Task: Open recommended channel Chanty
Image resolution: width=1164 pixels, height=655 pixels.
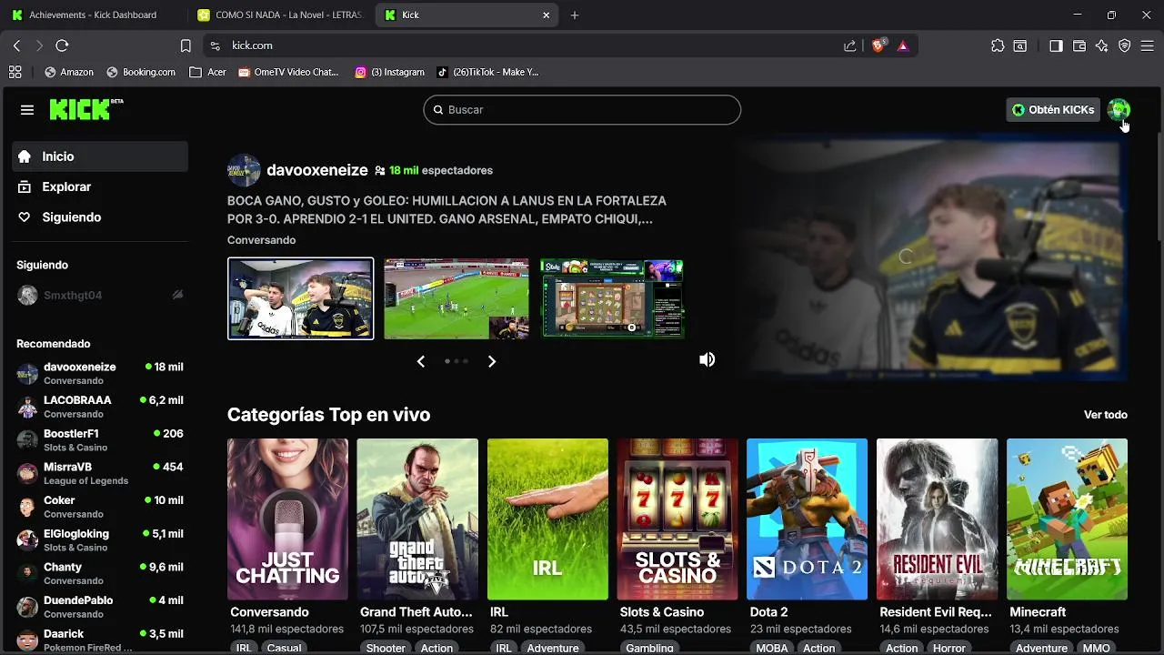Action: [100, 573]
